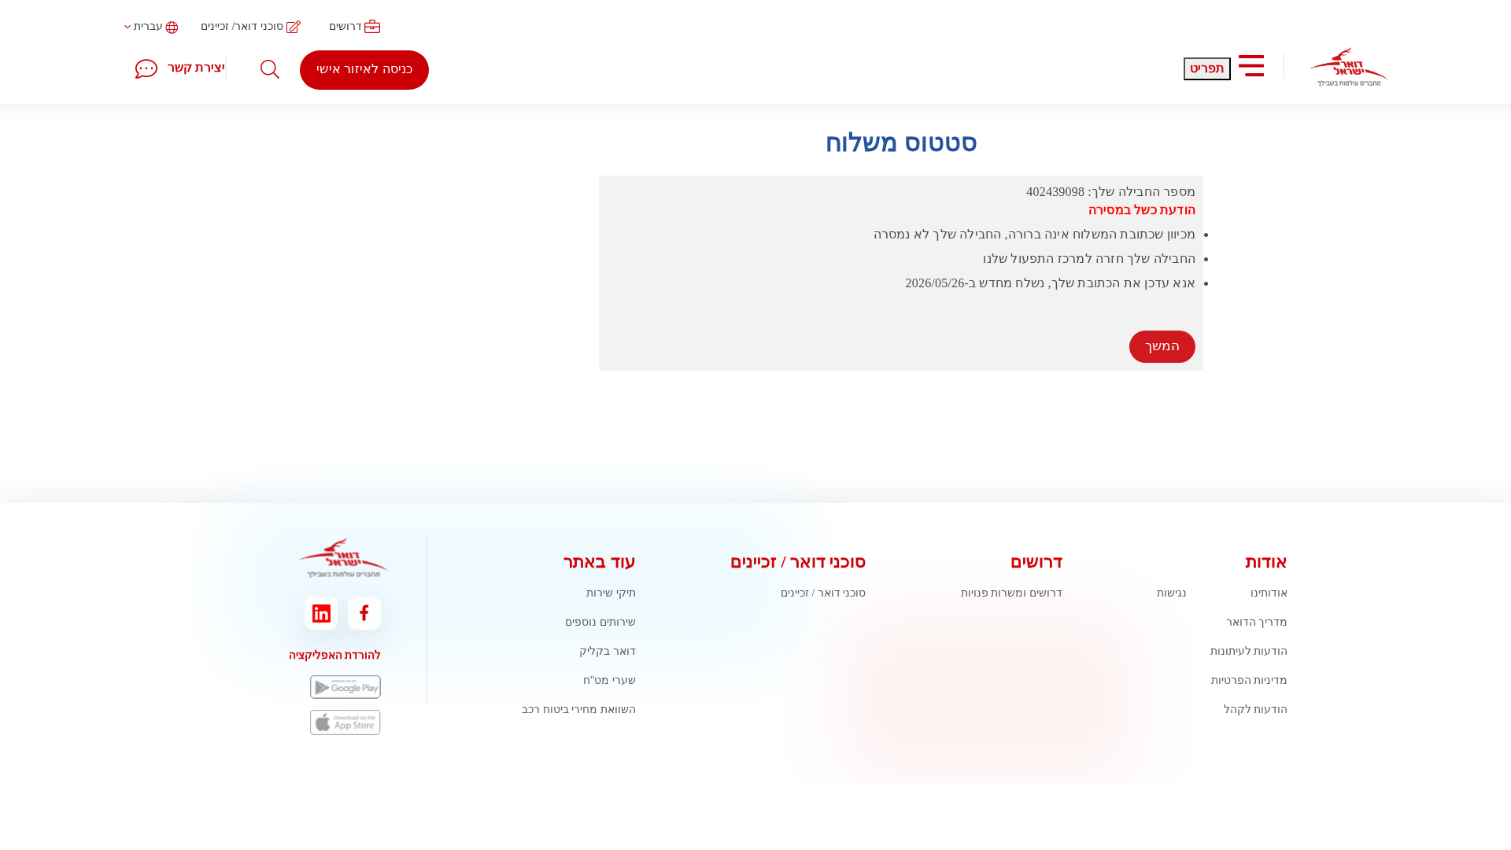Click the LinkedIn icon in footer
This screenshot has width=1511, height=850.
click(x=321, y=613)
